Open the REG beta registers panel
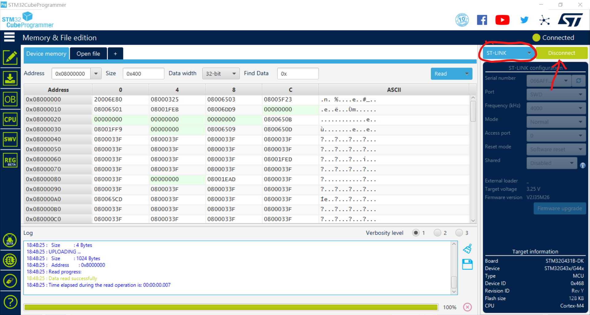The width and height of the screenshot is (590, 315). tap(10, 160)
